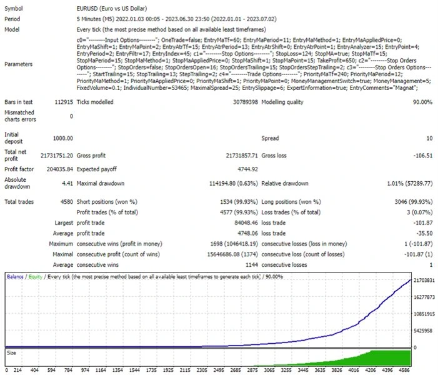Click x-axis tick label 1164

coord(101,370)
